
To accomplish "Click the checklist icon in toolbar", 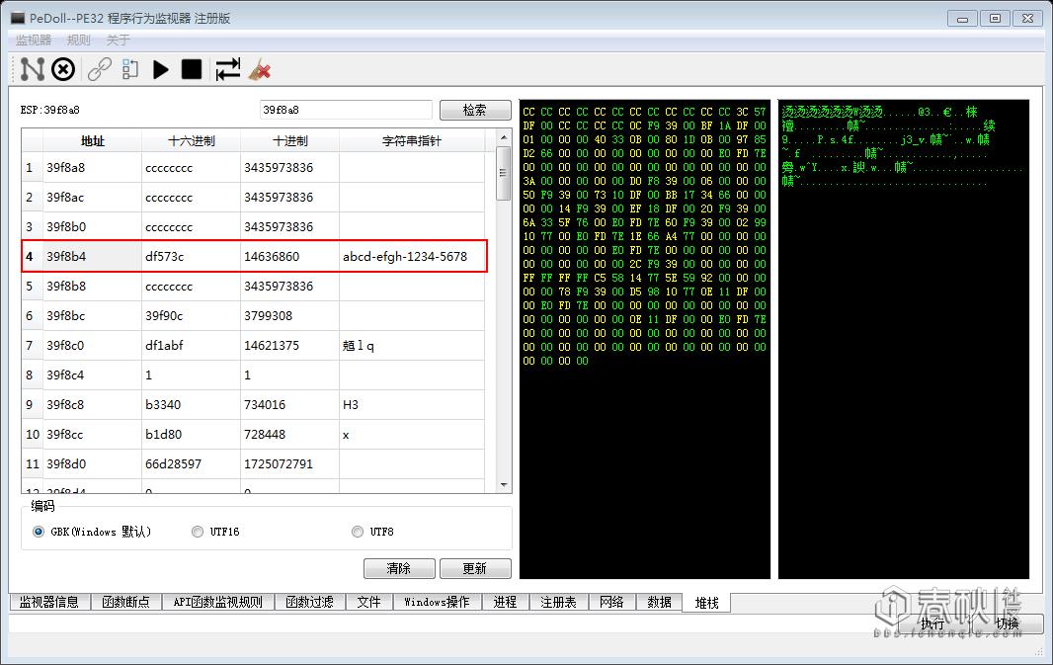I will tap(130, 69).
